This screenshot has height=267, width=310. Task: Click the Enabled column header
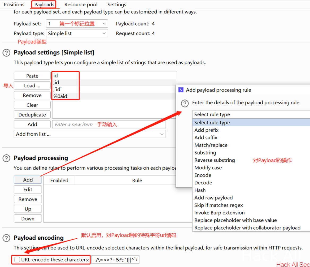tap(59, 180)
